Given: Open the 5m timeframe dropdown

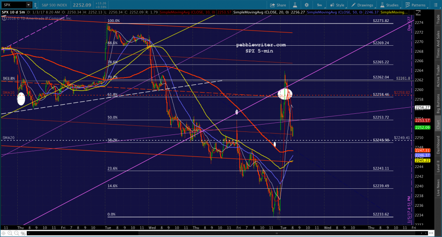Looking at the screenshot, I should 320,5.
